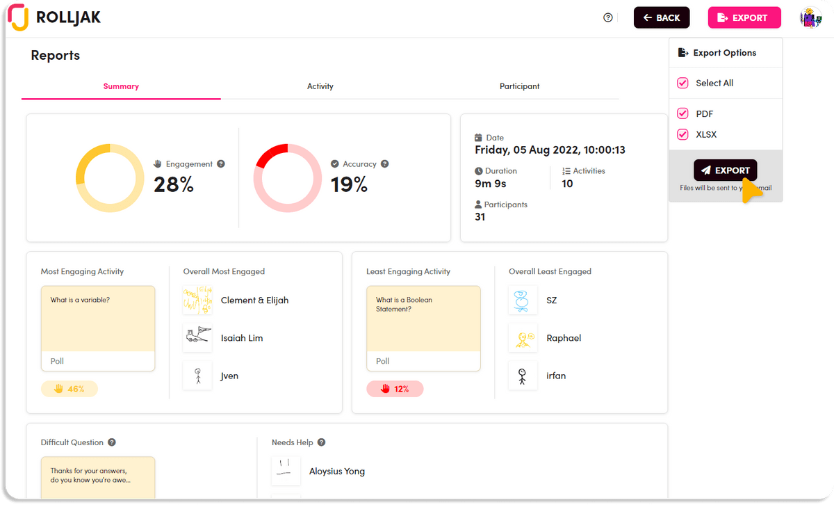The image size is (834, 505).
Task: Uncheck the XLSX export checkbox
Action: [683, 134]
